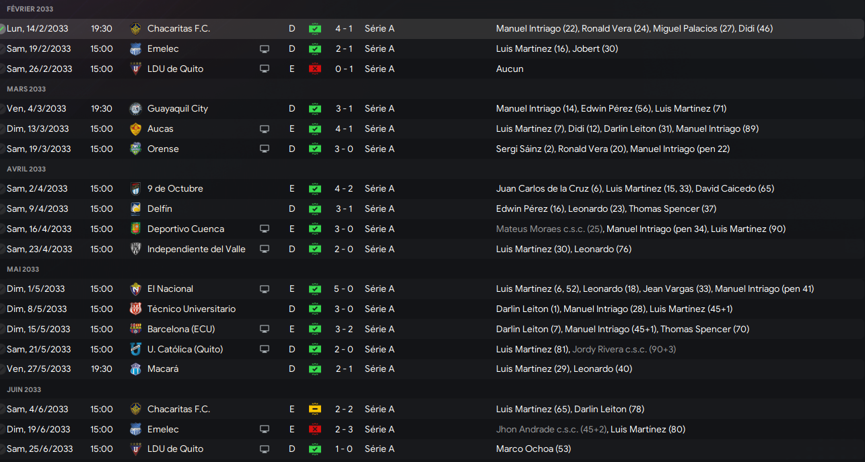The image size is (865, 462).
Task: Select the Dim, 13/3/2033 match date
Action: (38, 129)
